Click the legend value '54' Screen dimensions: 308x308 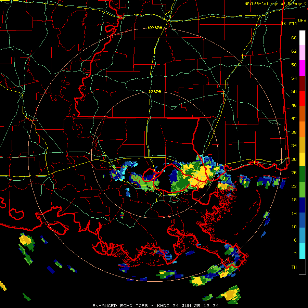click(x=294, y=78)
